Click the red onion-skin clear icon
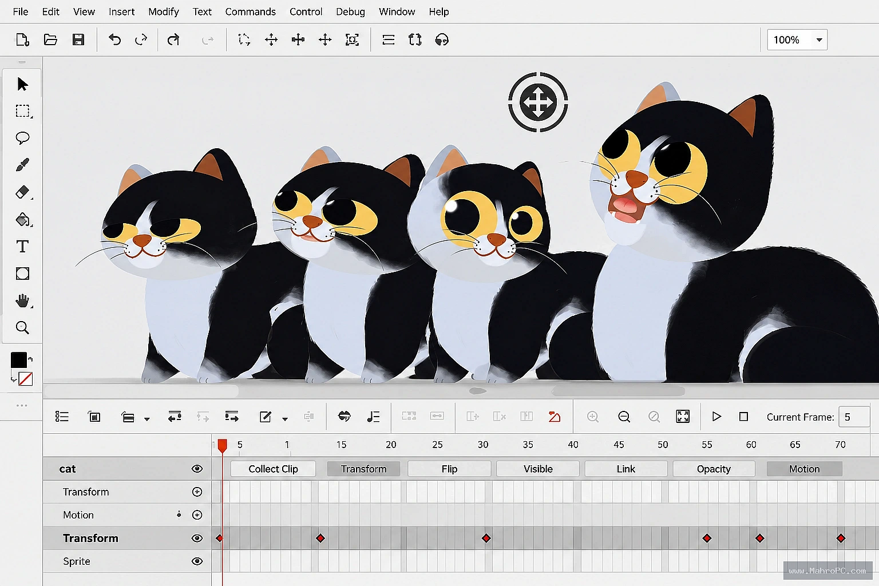Viewport: 879px width, 586px height. [554, 417]
